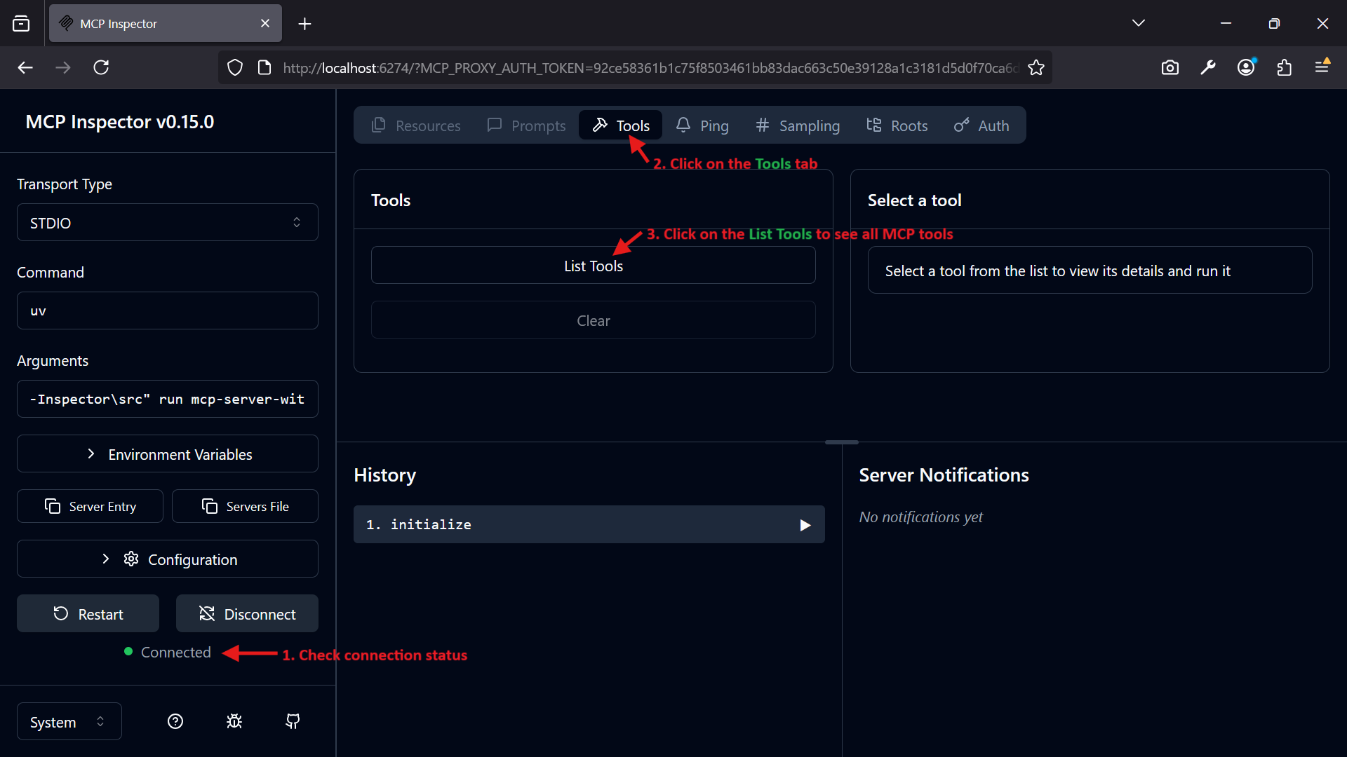The height and width of the screenshot is (757, 1347).
Task: Click the Server Notifications heading
Action: click(944, 475)
